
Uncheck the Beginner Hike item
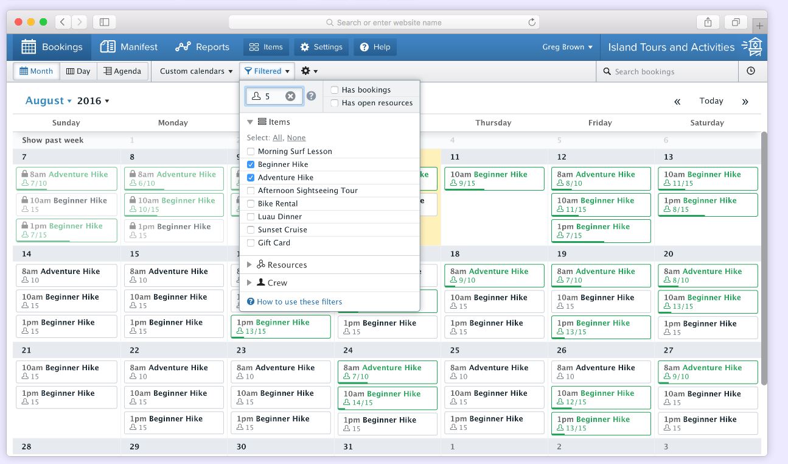251,164
